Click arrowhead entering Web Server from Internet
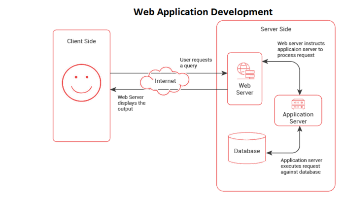 click(x=224, y=73)
